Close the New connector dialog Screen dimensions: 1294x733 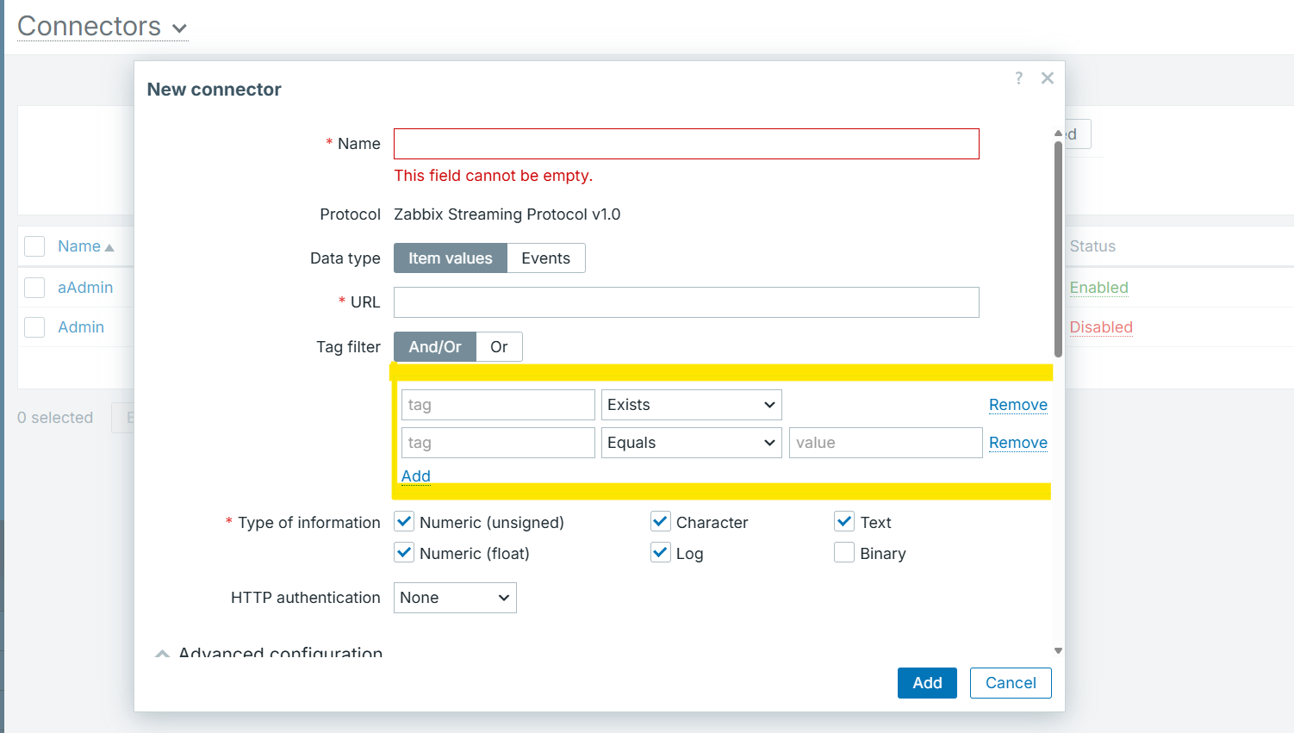[1047, 78]
